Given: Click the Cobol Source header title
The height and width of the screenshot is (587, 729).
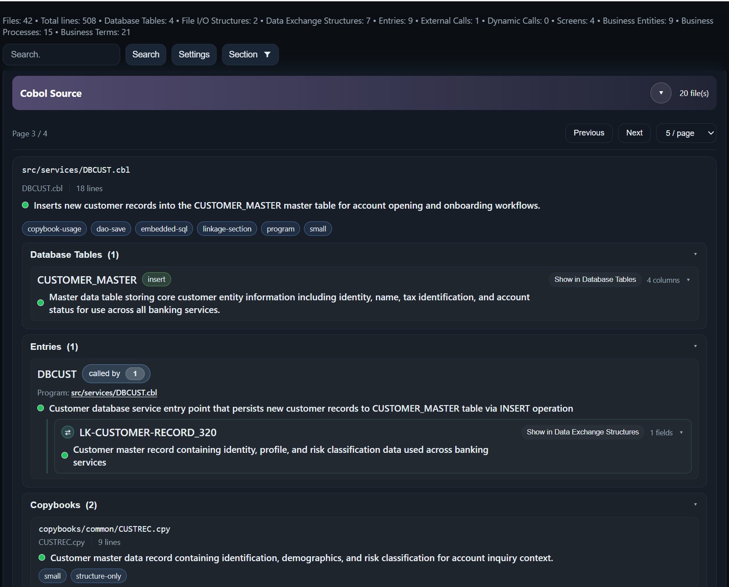Looking at the screenshot, I should tap(51, 93).
